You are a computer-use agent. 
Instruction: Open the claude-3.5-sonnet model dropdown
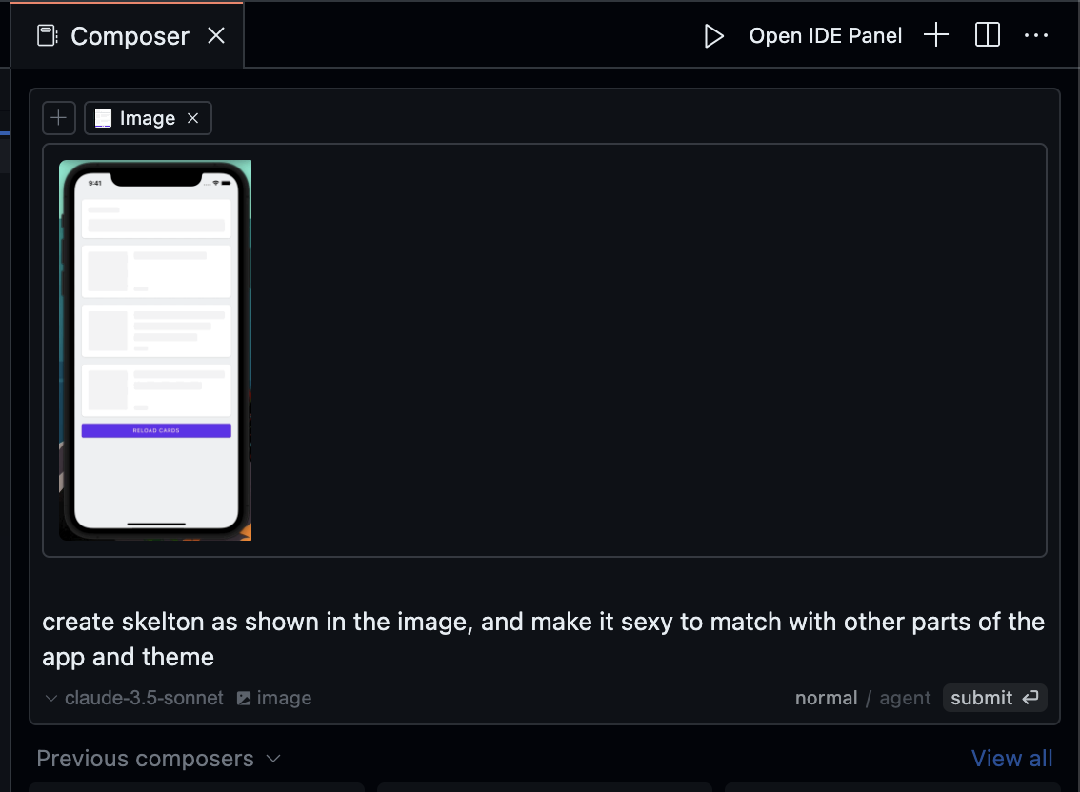point(134,698)
